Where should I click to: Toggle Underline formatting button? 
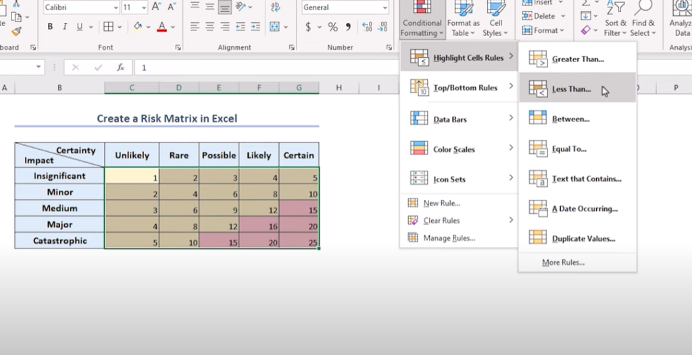(80, 27)
